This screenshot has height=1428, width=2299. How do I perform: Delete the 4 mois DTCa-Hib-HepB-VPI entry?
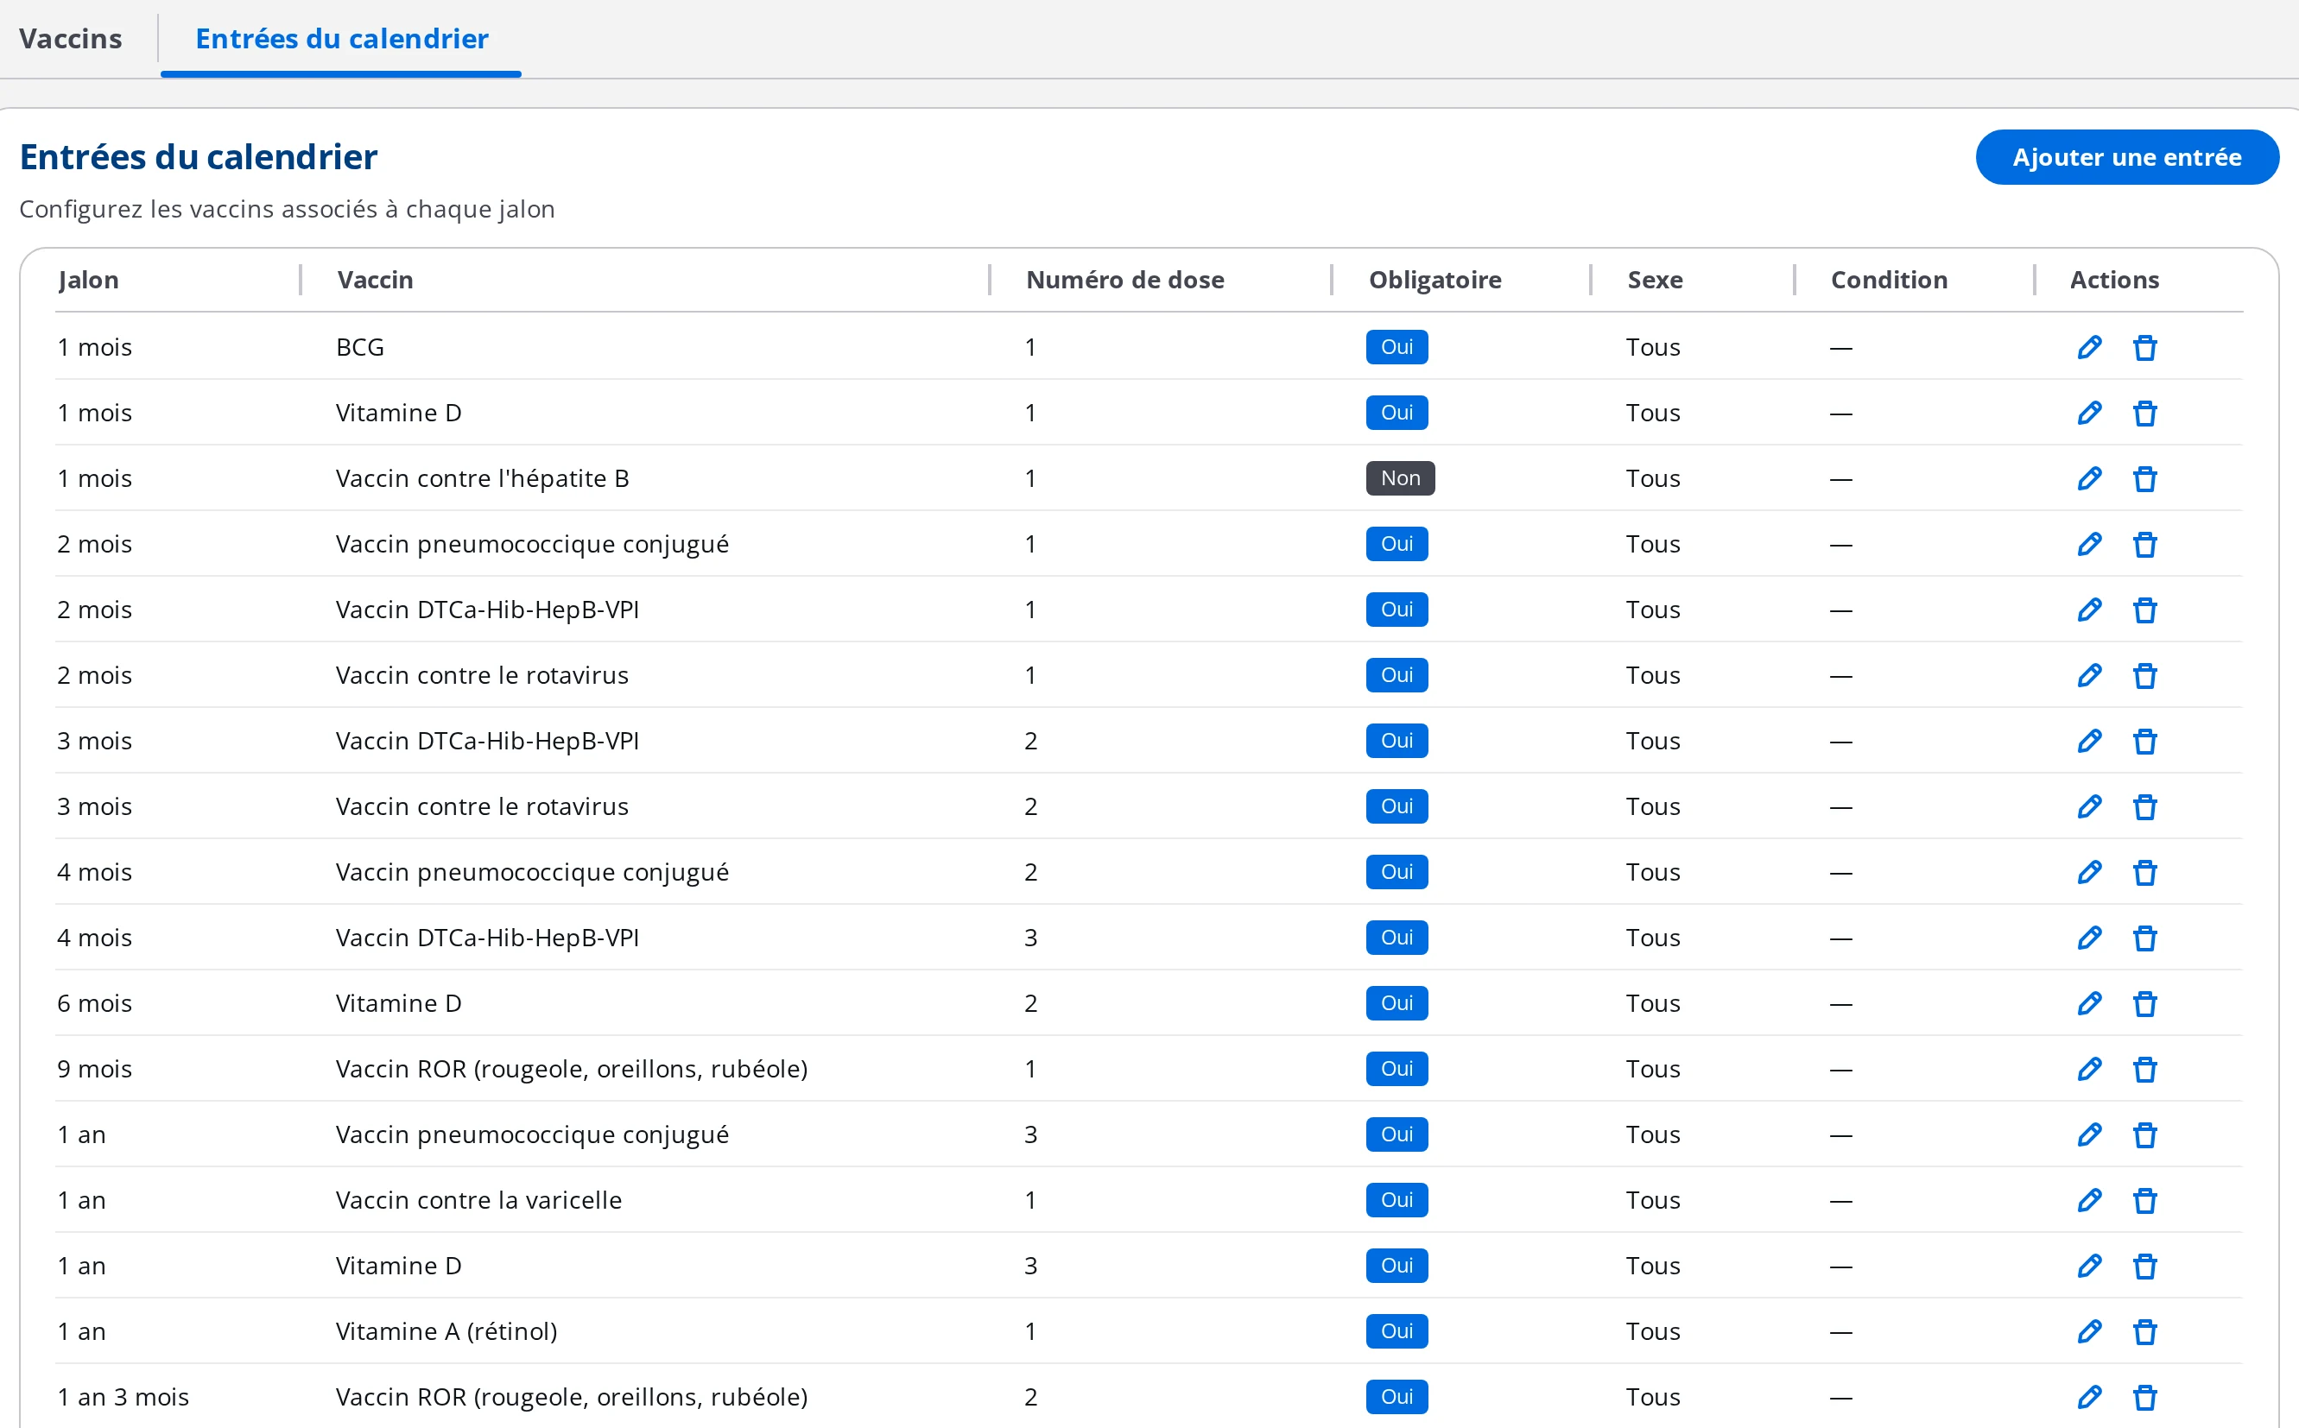(2145, 938)
